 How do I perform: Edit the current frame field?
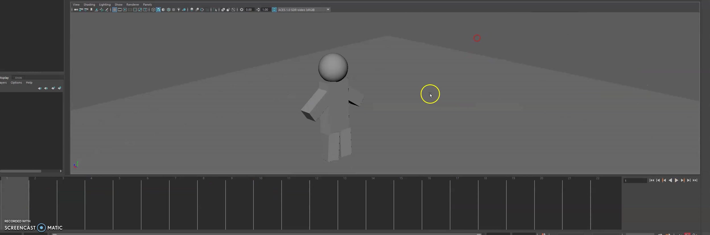click(635, 181)
